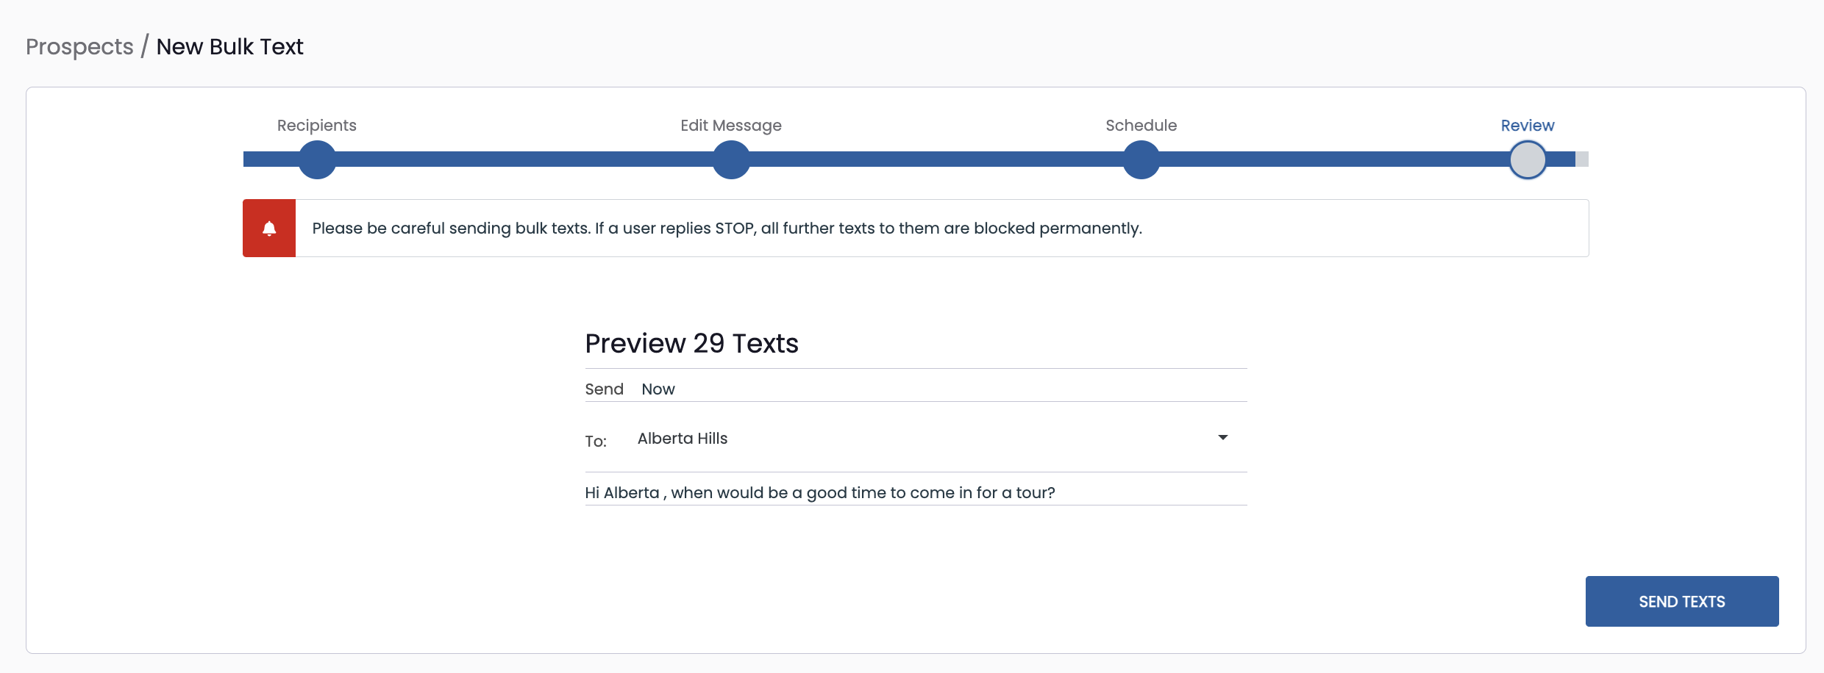Click the 'Now' send time value
Image resolution: width=1824 pixels, height=673 pixels.
tap(658, 389)
